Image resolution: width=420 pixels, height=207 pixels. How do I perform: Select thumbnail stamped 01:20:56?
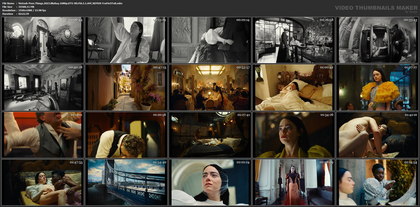point(126,135)
